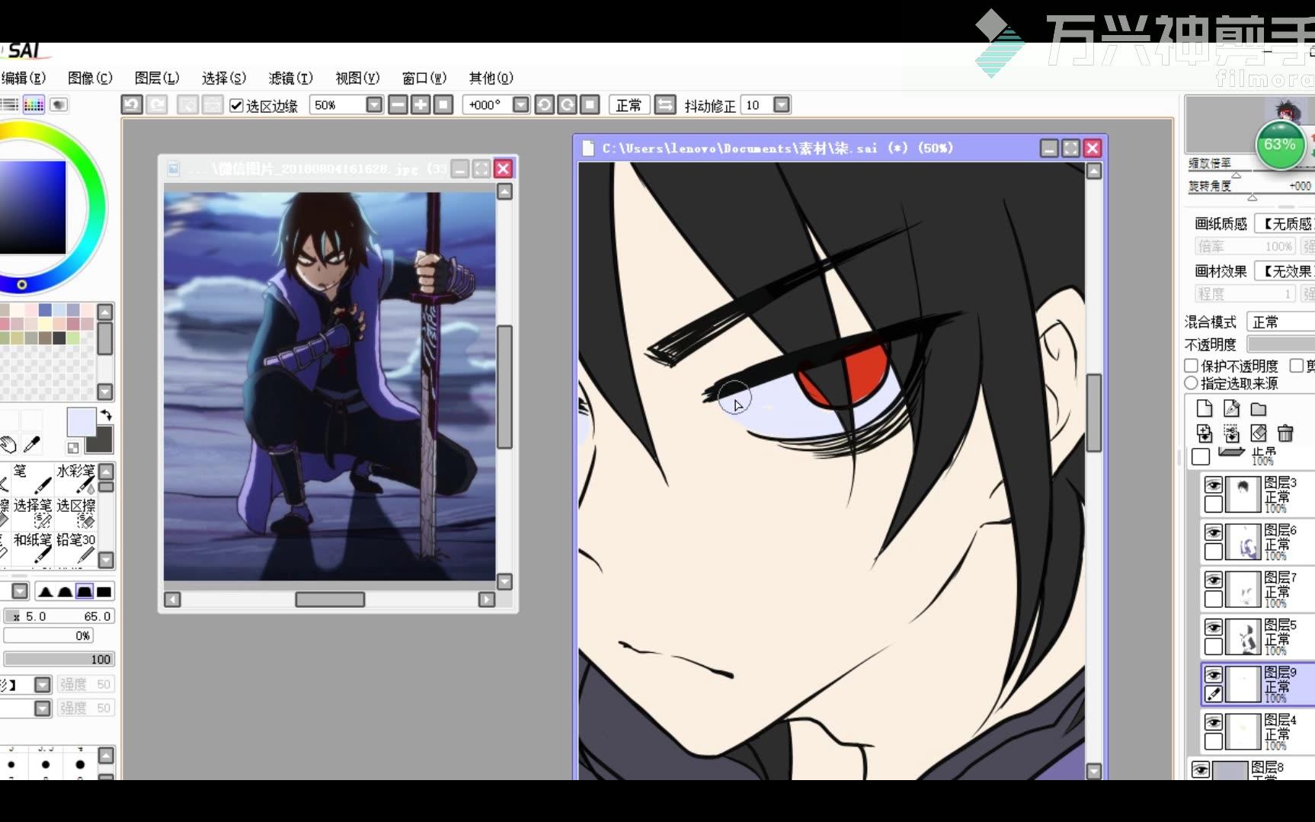Open the 图层(L) menu

tap(157, 78)
